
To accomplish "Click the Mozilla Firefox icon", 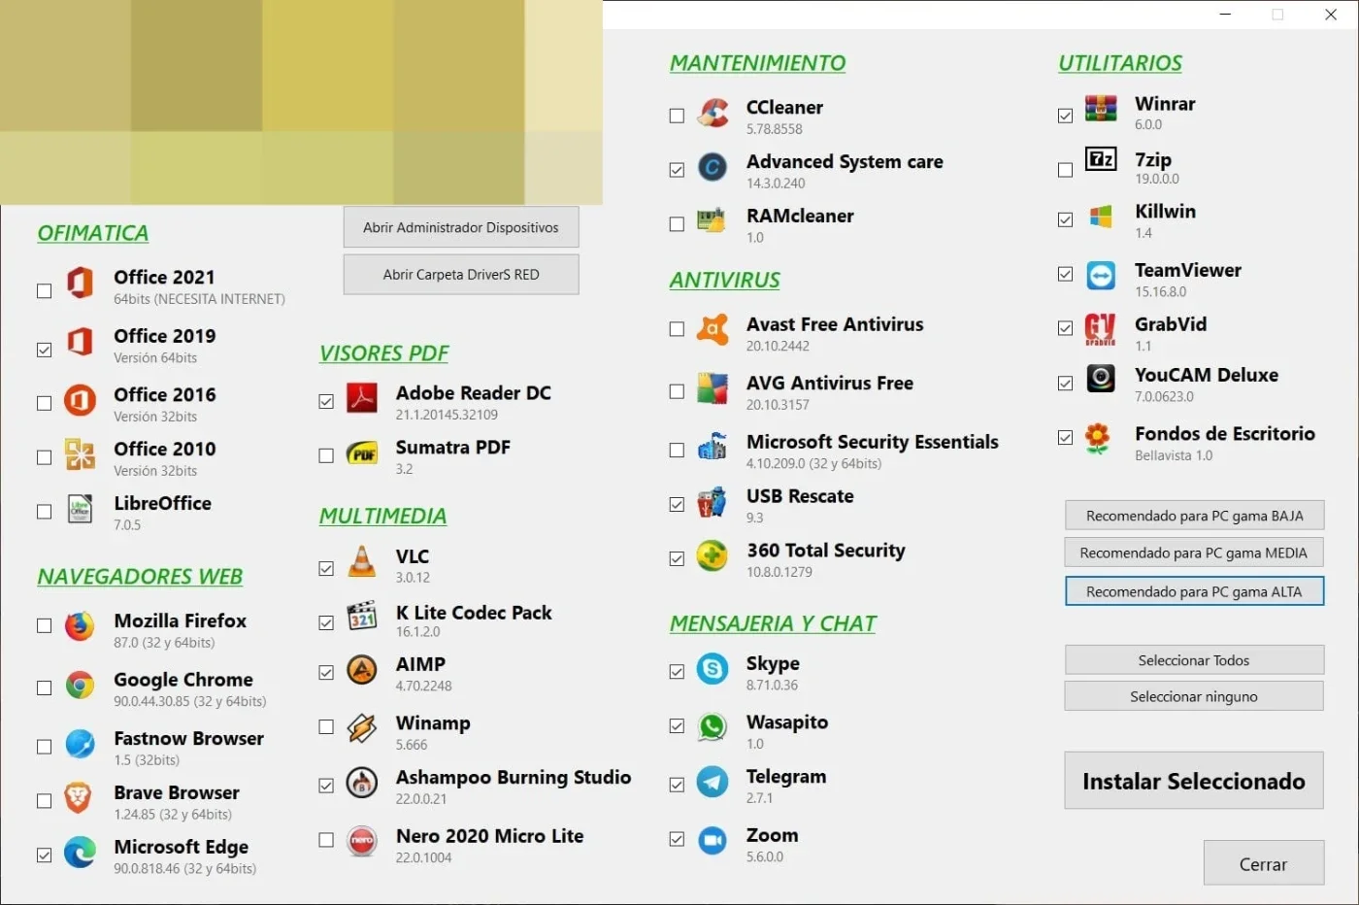I will click(x=80, y=626).
